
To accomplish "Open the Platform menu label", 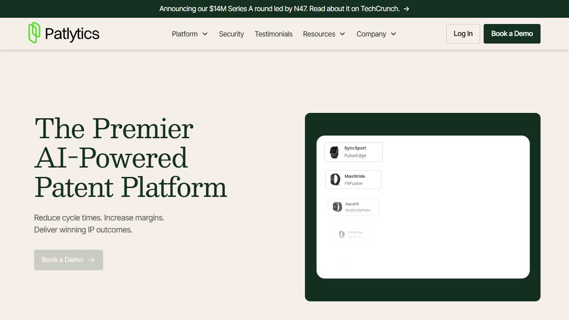I will tap(184, 34).
